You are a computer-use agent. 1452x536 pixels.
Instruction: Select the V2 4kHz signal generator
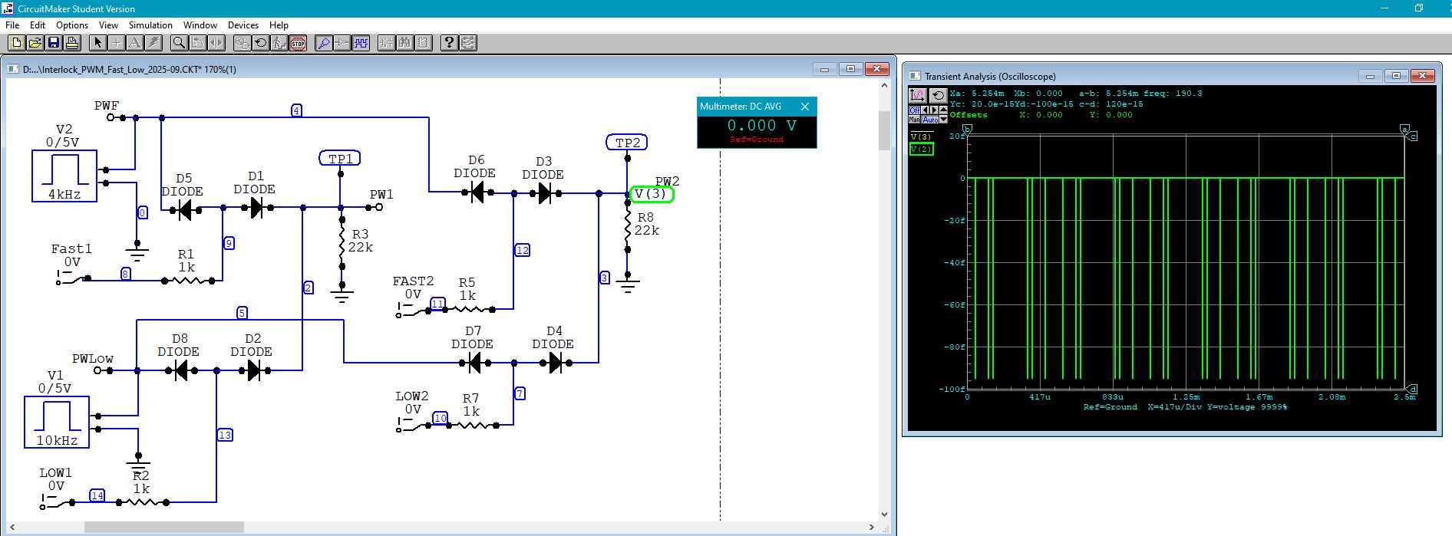tap(64, 176)
